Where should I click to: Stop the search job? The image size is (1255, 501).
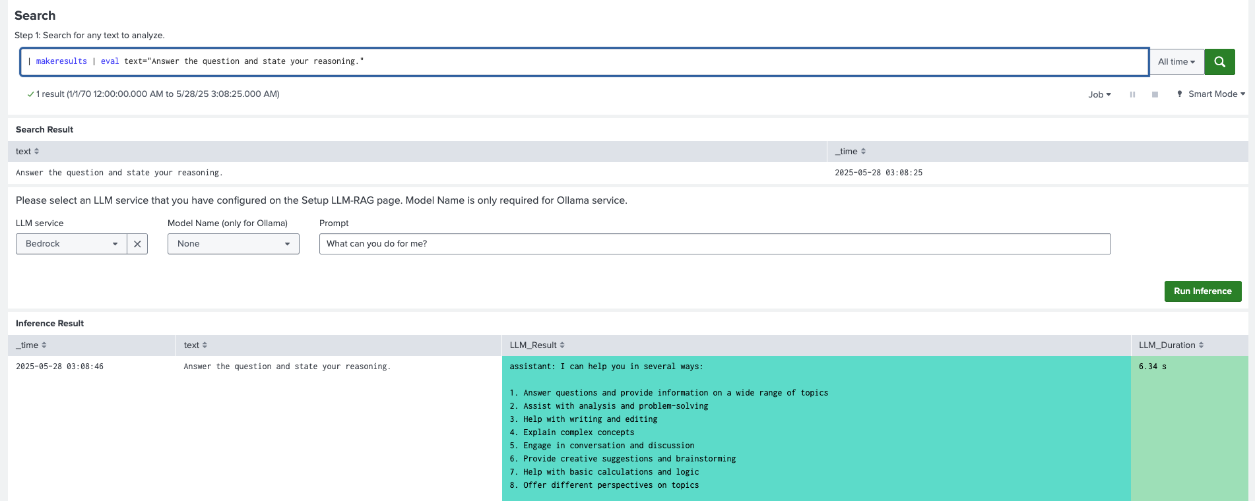(1155, 94)
